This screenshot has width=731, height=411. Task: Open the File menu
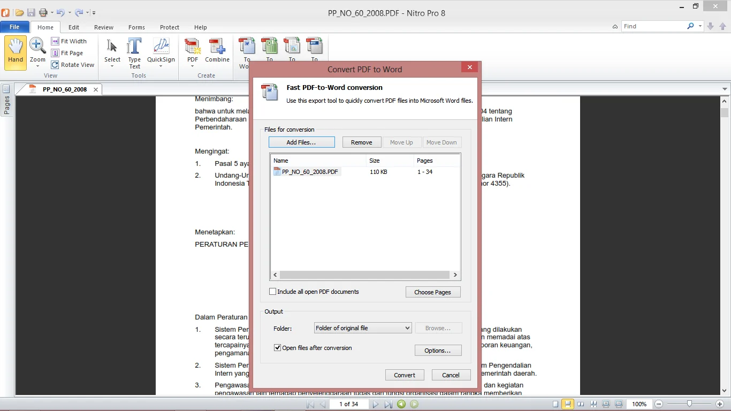(14, 27)
